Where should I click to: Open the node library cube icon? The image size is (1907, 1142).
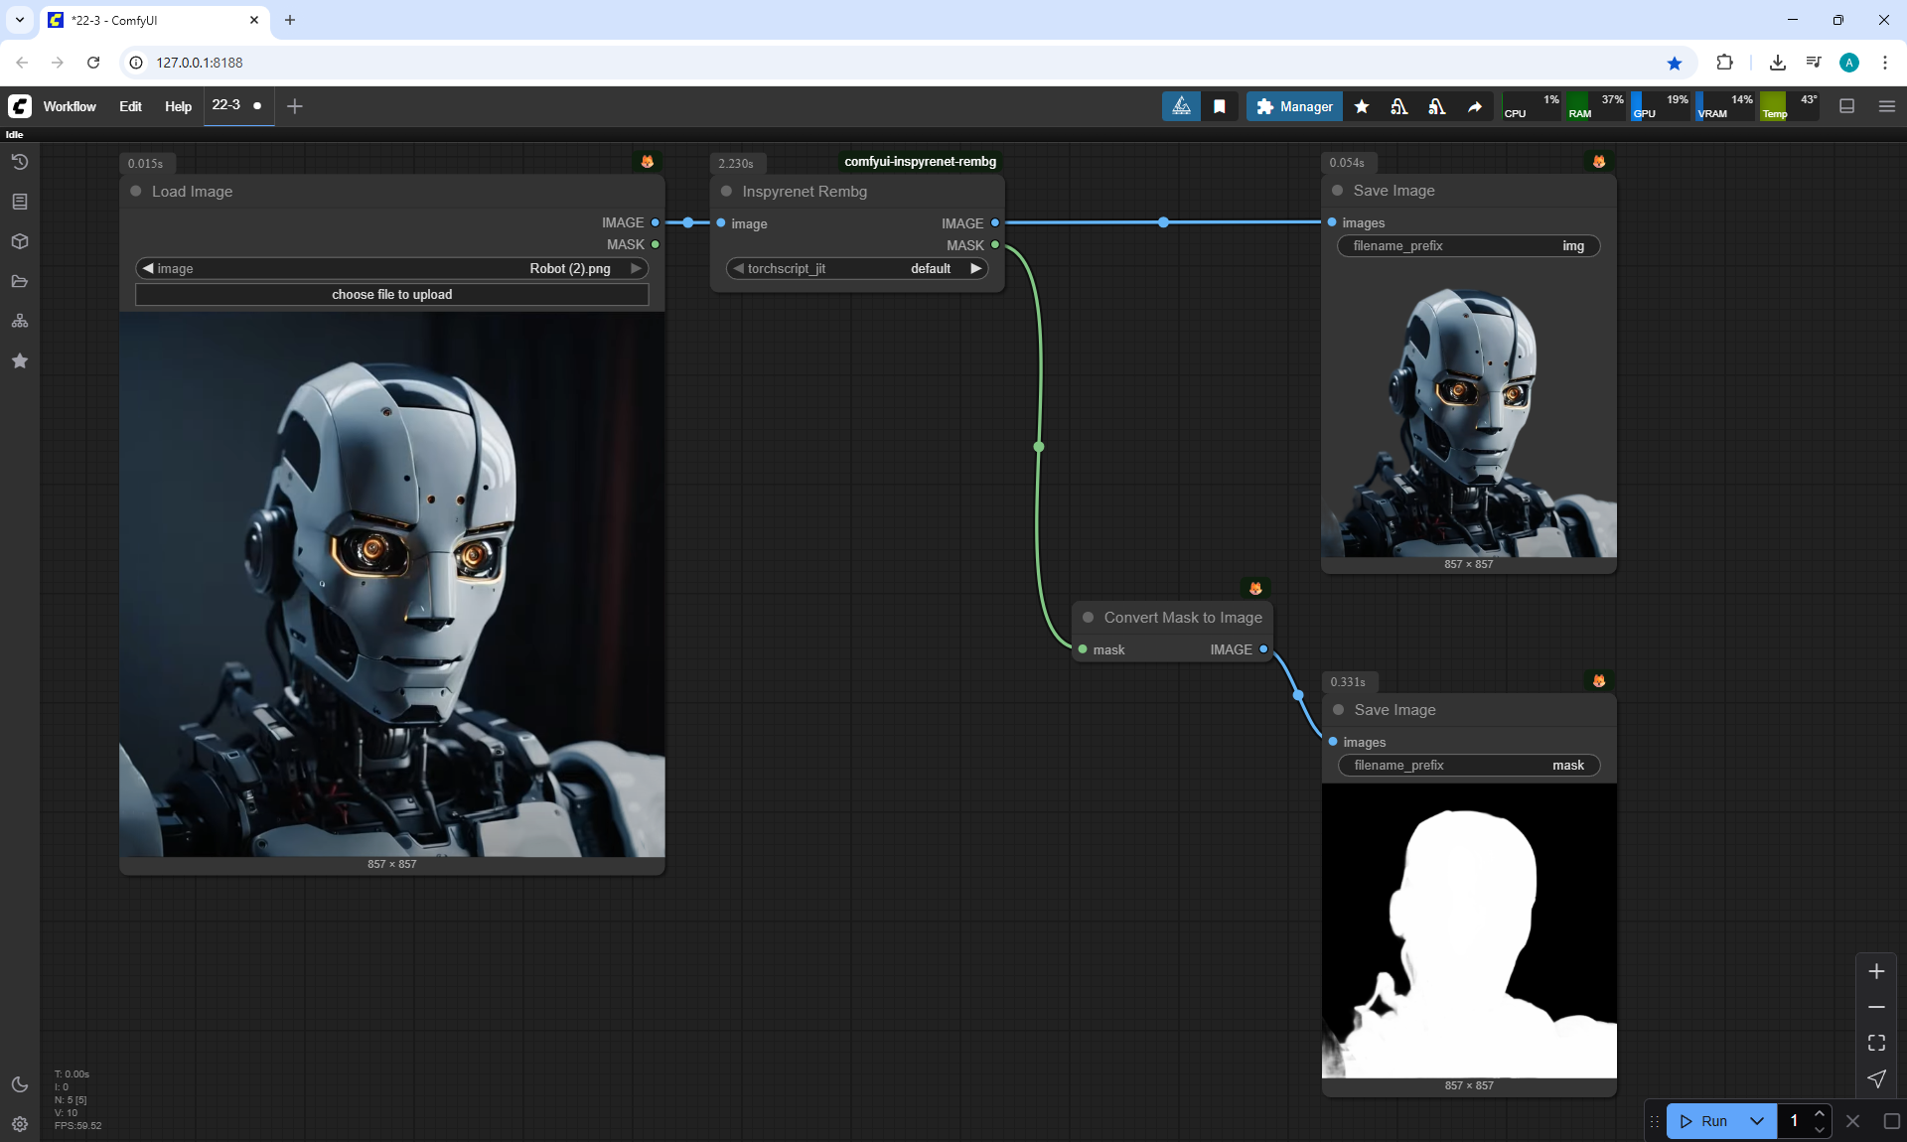(20, 241)
